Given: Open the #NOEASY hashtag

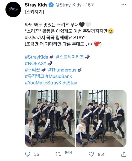Looking at the screenshot, I should pos(35,63).
